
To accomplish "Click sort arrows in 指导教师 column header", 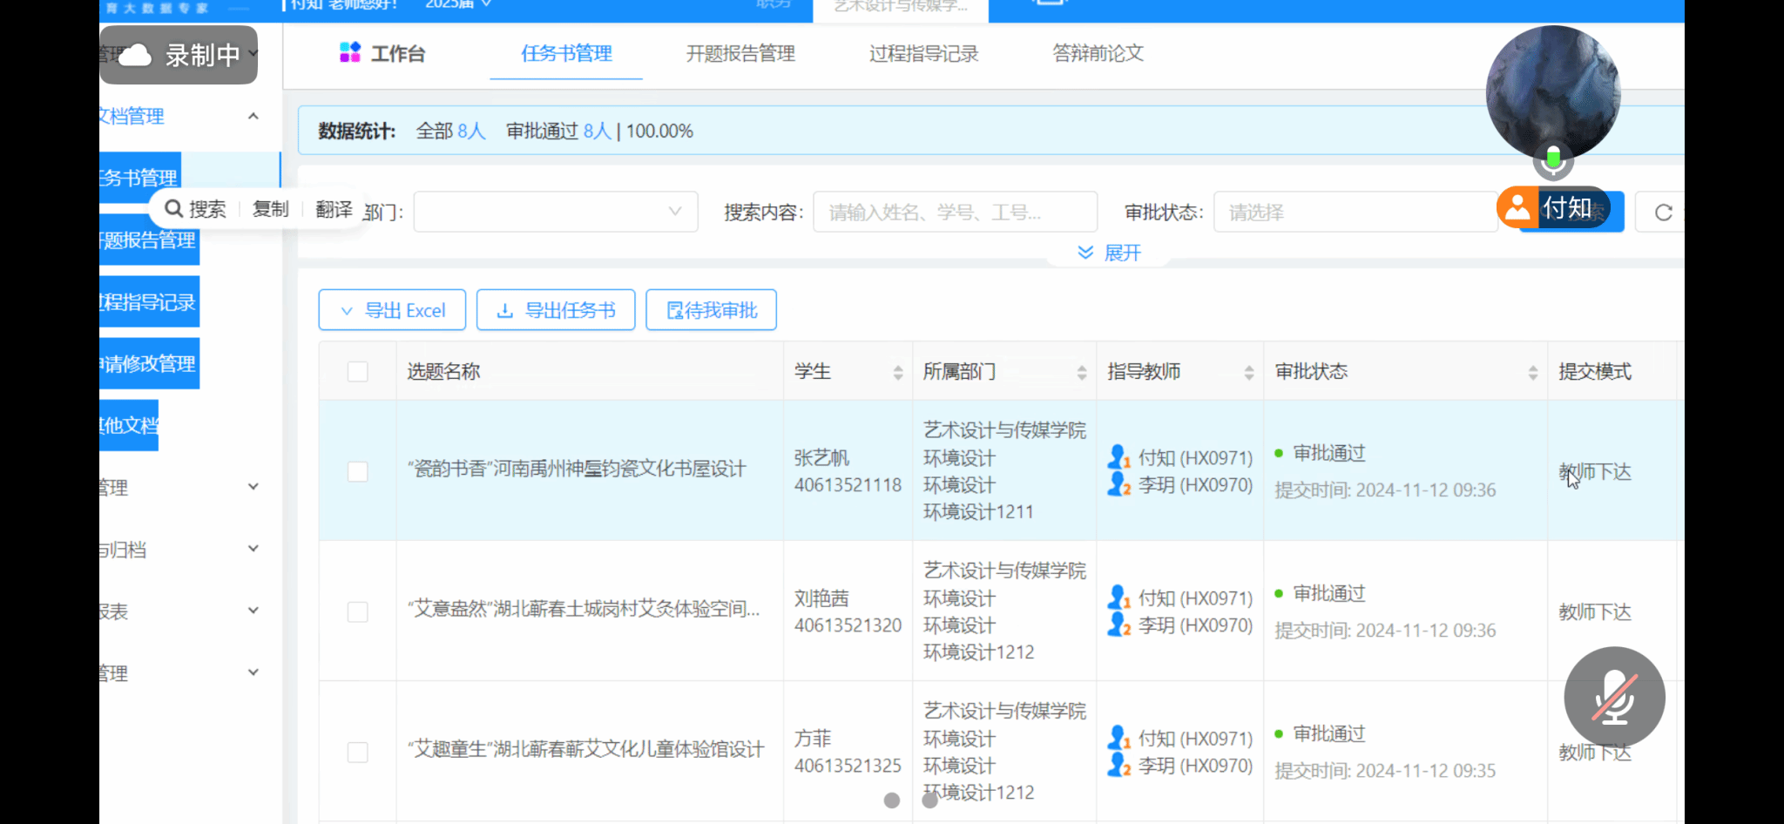I will click(1248, 373).
